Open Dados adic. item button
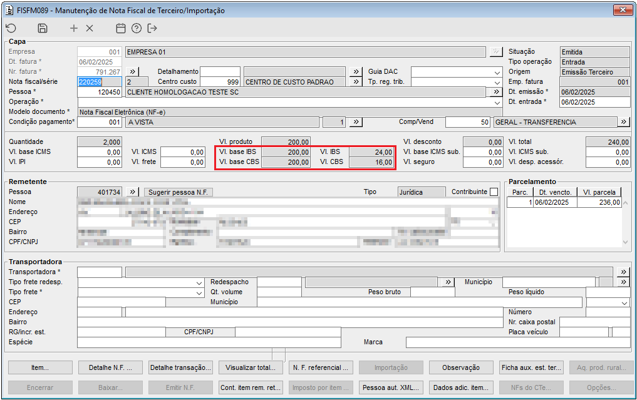The width and height of the screenshot is (637, 400). (x=461, y=387)
